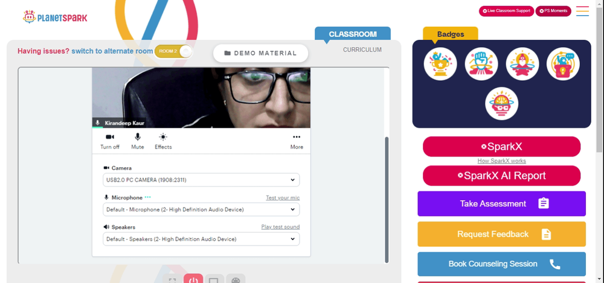This screenshot has width=604, height=283.
Task: Open the SparkX AI Report
Action: point(501,176)
